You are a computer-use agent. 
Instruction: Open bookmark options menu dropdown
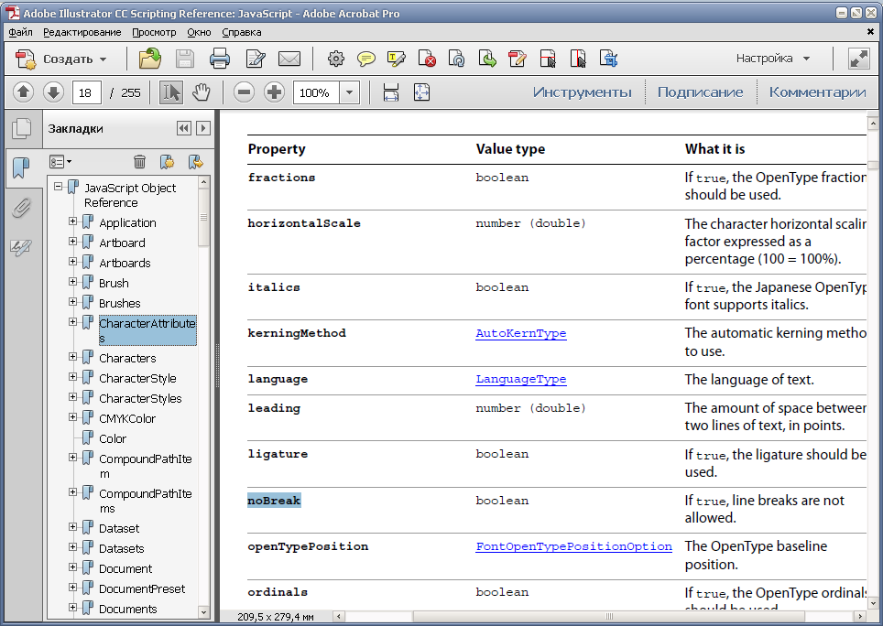pyautogui.click(x=60, y=162)
